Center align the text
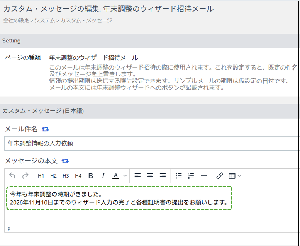Viewport: 300px width, 246px height. (x=150, y=176)
